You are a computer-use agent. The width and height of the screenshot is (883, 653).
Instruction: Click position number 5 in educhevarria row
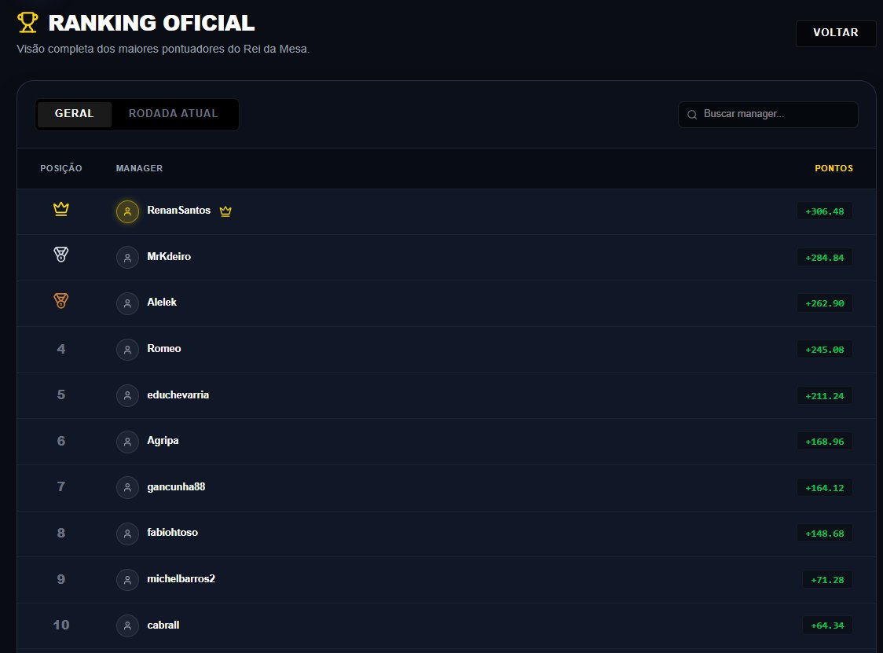pyautogui.click(x=60, y=395)
